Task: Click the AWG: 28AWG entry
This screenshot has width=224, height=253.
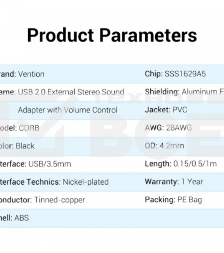Action: click(168, 128)
